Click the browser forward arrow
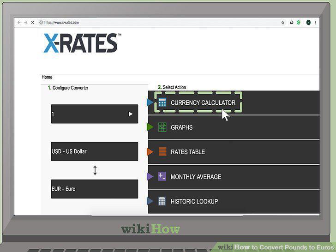The height and width of the screenshot is (252, 336). click(x=26, y=23)
